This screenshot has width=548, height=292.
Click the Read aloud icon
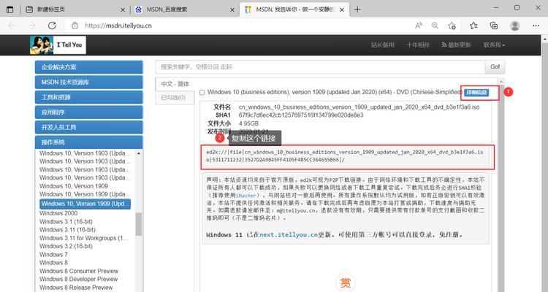(419, 26)
